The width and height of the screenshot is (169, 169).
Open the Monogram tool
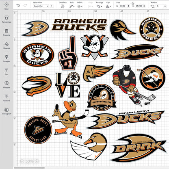[x=6, y=111]
